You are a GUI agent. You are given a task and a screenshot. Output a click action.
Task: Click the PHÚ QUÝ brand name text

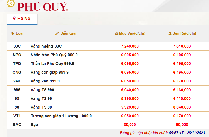pos(42,6)
